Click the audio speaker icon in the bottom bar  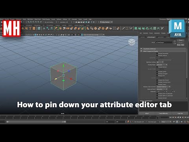tap(182, 122)
